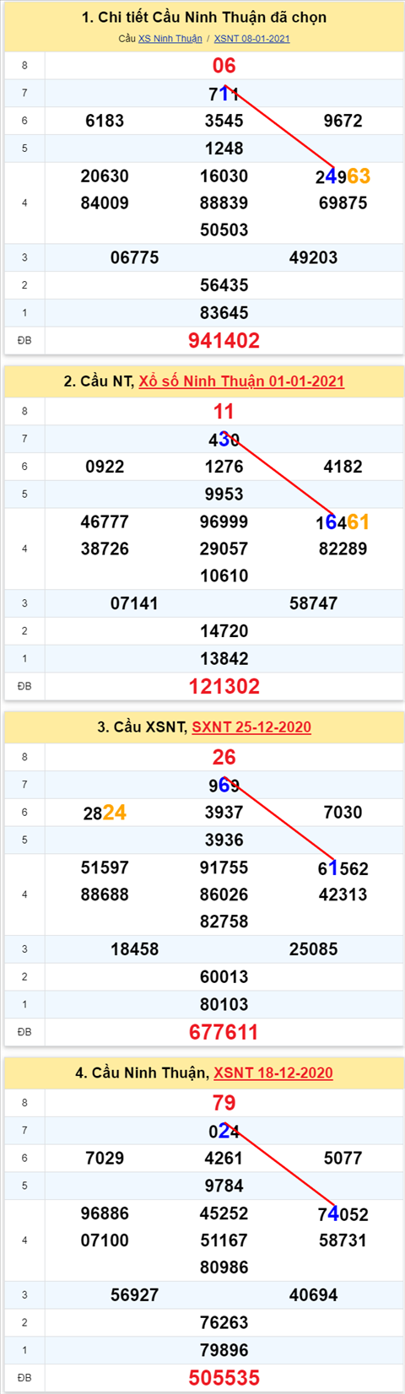405x1394 pixels.
Task: Select prize-7 result 024
Action: coord(224,1132)
